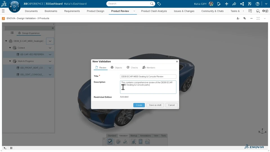Open the notifications bell icon

pos(219,4)
